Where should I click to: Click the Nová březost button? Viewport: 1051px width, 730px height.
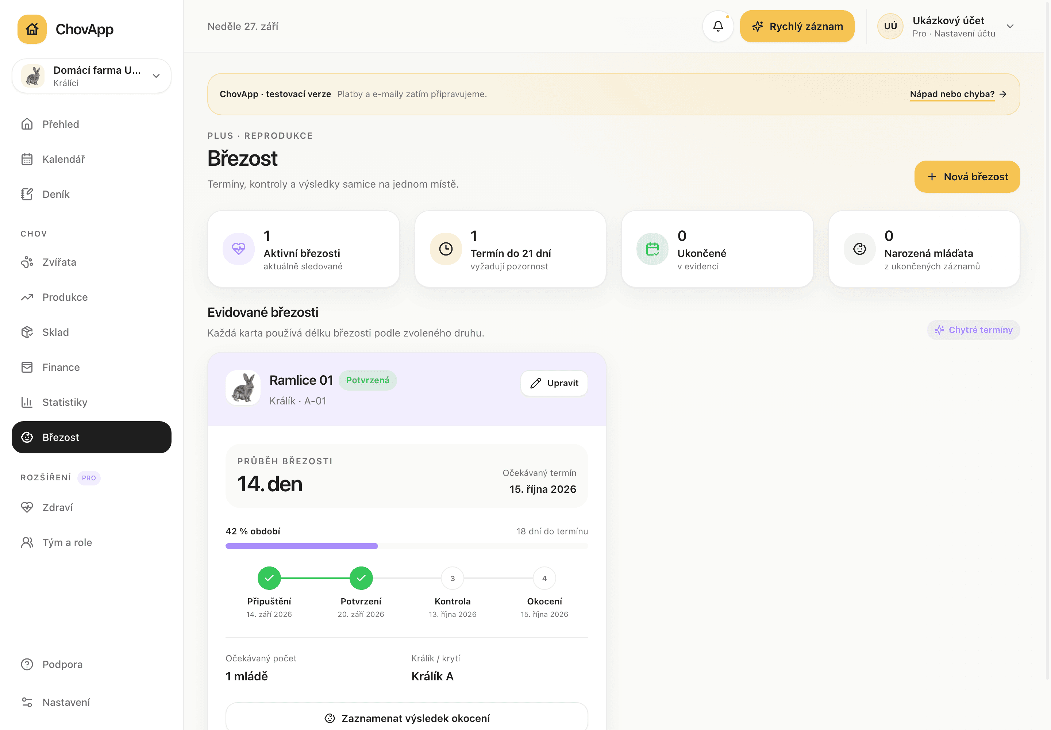[x=967, y=177]
